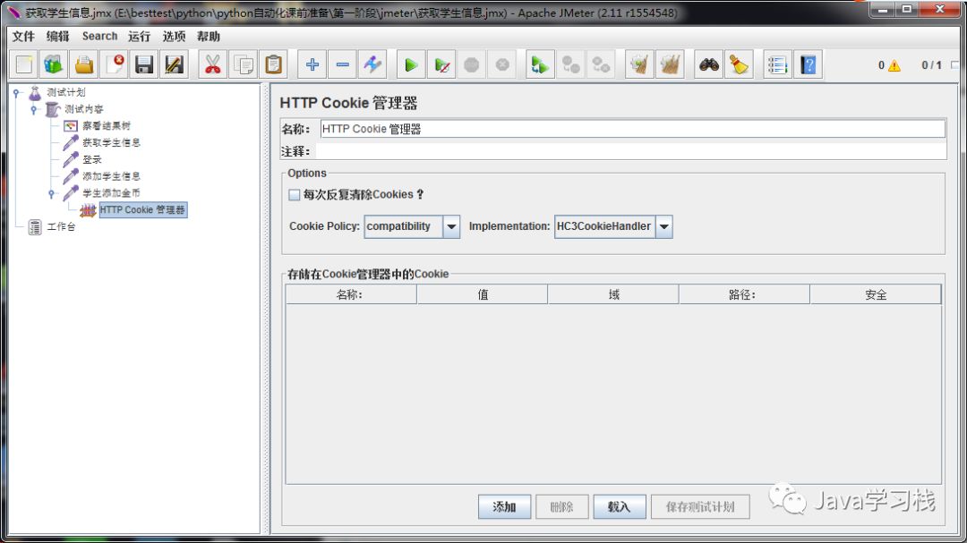The width and height of the screenshot is (967, 543).
Task: Click the Close test plan icon
Action: point(115,64)
